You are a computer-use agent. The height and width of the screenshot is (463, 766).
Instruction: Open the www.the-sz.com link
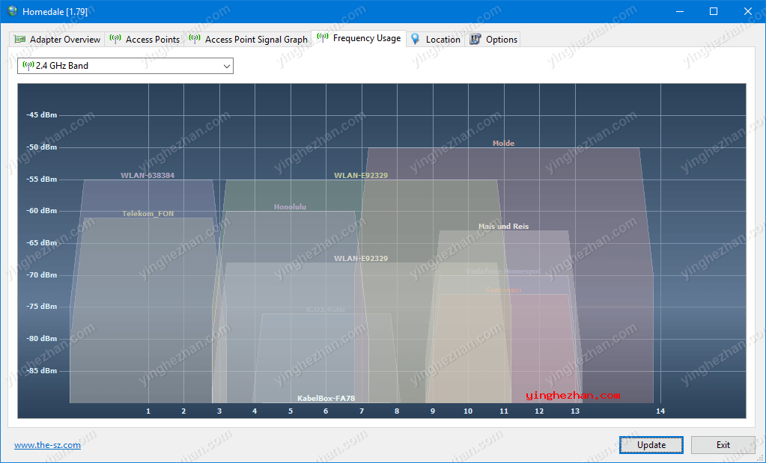click(47, 445)
